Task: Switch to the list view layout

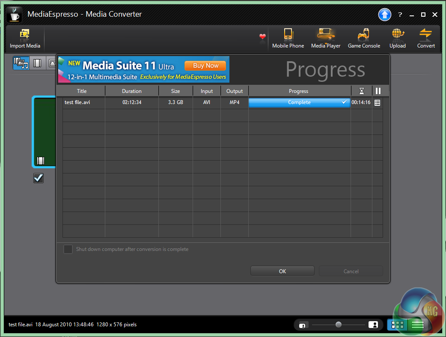Action: point(417,325)
